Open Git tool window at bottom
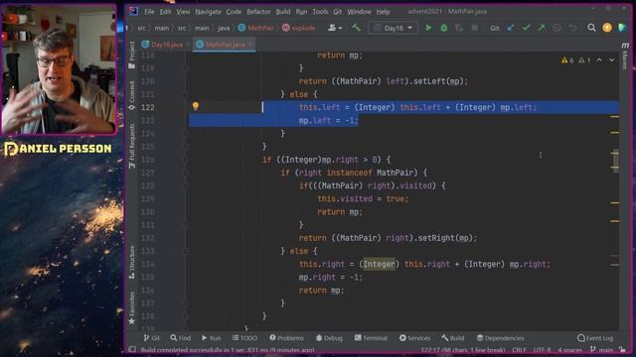 [152, 337]
